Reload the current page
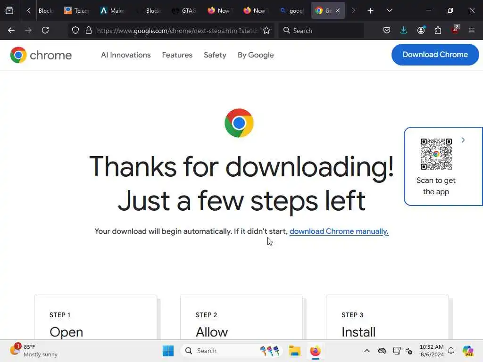 (x=45, y=31)
